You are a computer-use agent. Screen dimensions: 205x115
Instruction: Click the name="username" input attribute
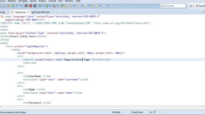pyautogui.click(x=68, y=80)
